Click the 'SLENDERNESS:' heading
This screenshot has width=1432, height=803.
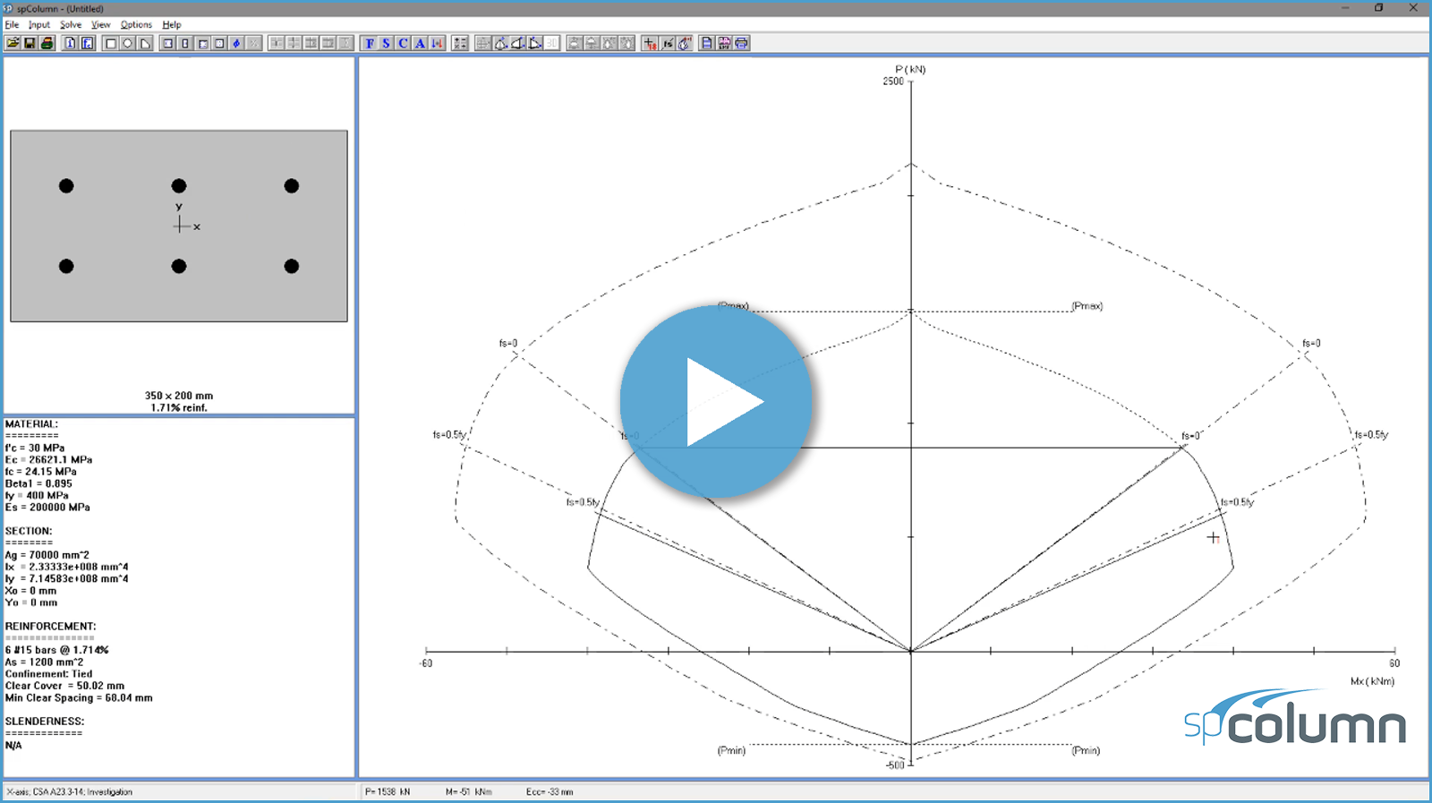[x=45, y=722]
